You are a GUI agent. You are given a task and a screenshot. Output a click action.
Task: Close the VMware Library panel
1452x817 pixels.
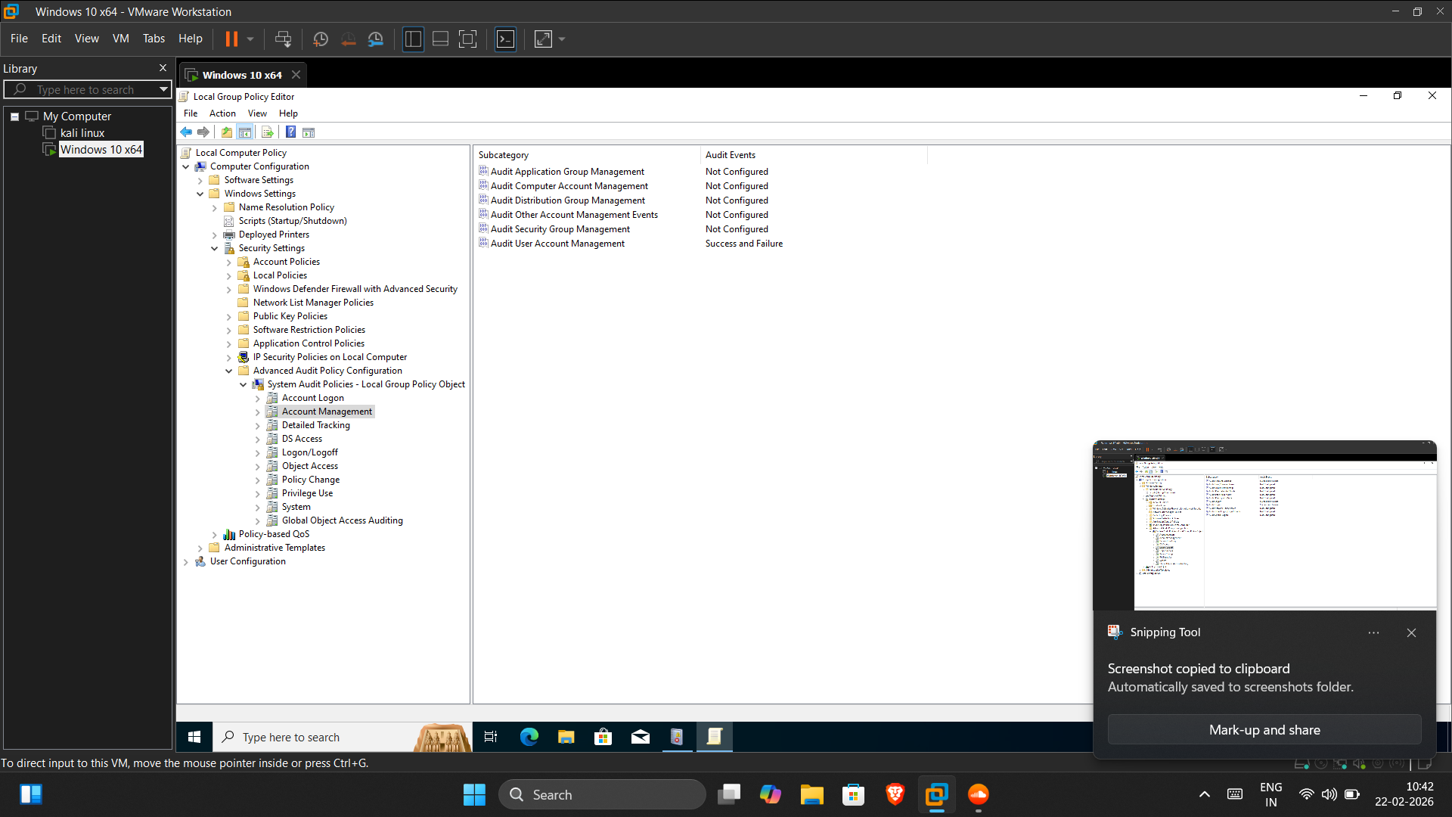[163, 68]
